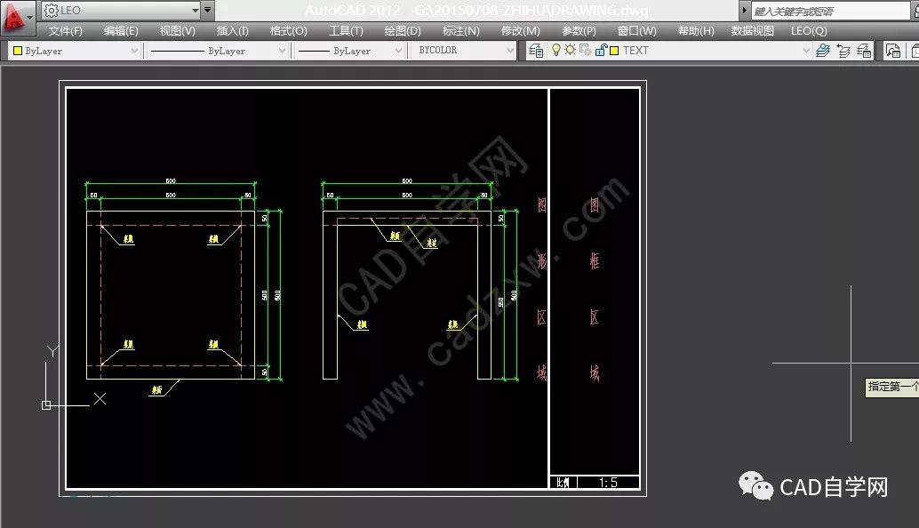Open the 标注(N) menu
919x528 pixels.
click(460, 31)
